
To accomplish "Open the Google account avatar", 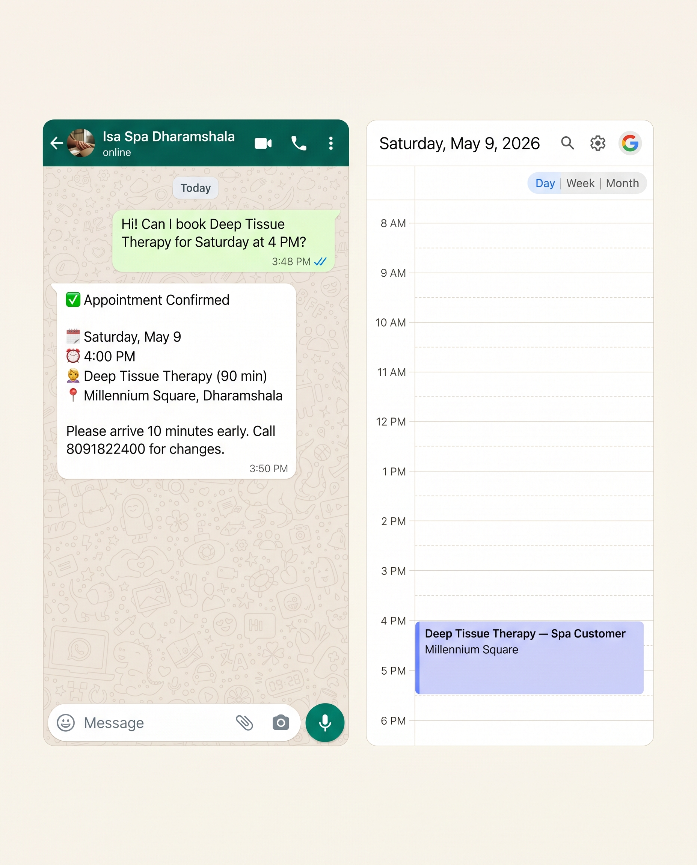I will point(630,143).
